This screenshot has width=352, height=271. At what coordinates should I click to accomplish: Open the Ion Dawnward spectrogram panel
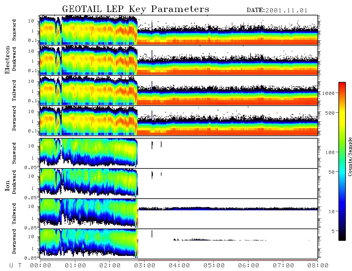tap(179, 244)
